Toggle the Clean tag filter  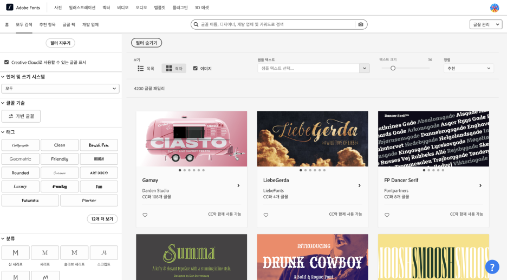click(x=60, y=145)
